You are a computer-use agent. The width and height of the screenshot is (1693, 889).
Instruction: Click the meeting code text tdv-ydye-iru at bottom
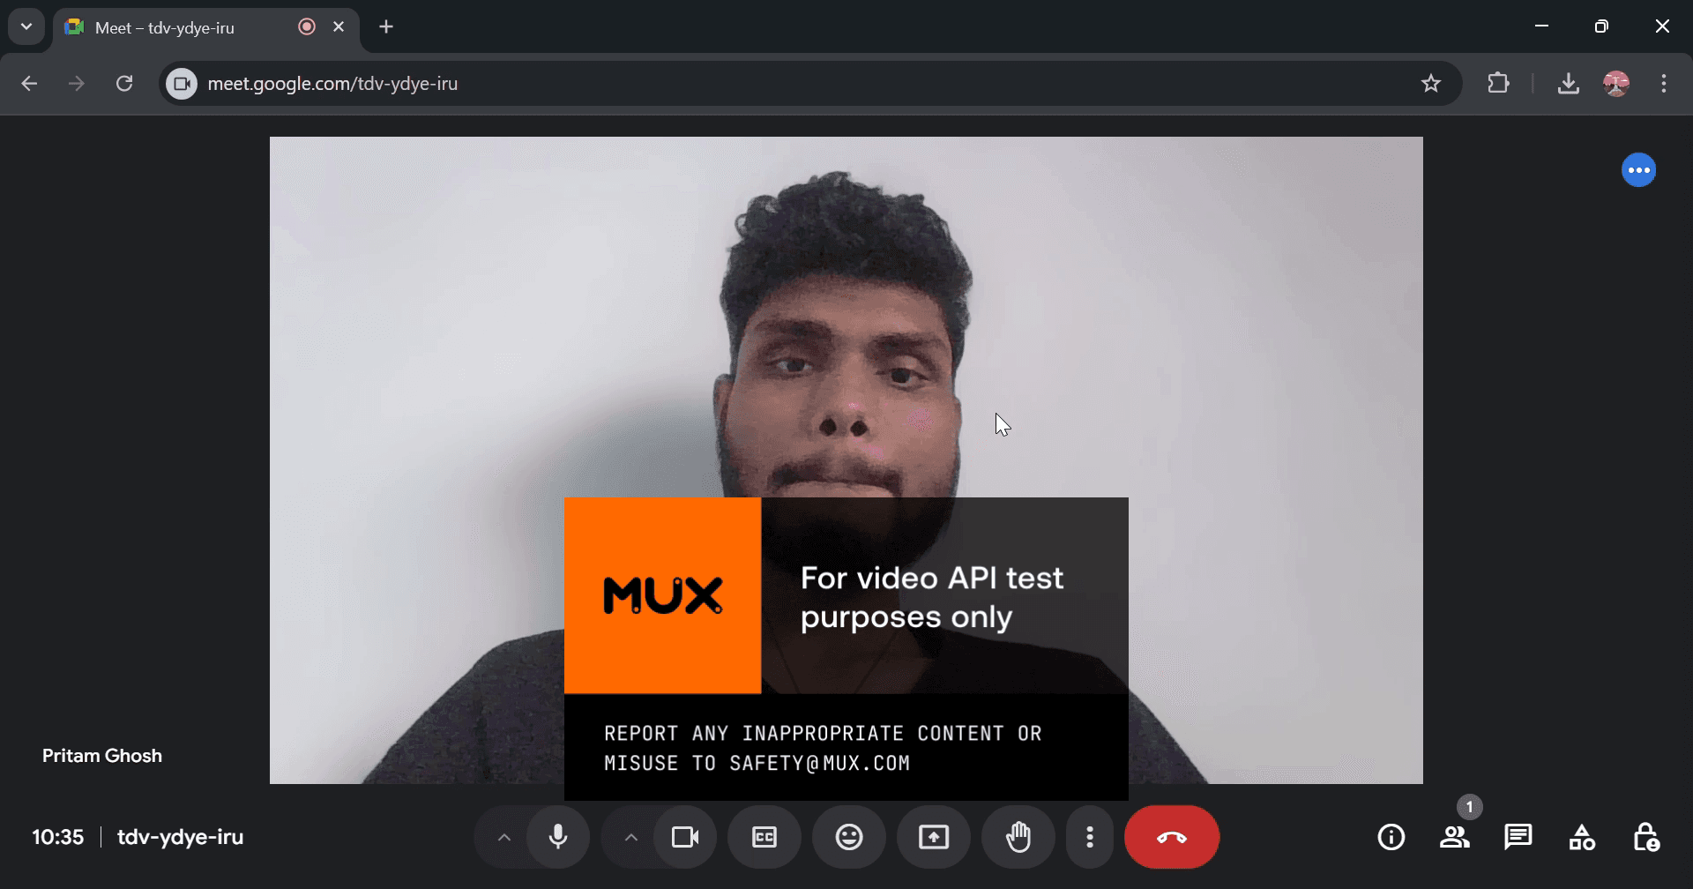click(x=180, y=837)
